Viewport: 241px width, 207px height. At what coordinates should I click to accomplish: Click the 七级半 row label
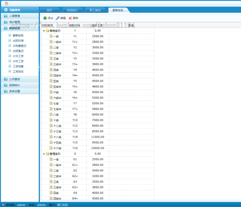coord(57,109)
